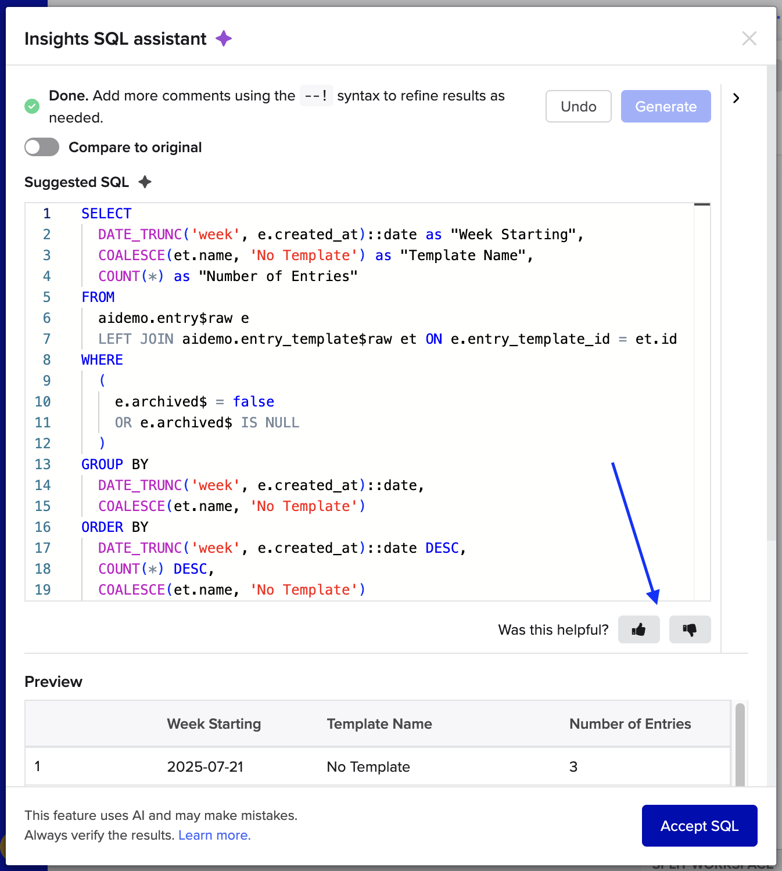Select the Number of Entries column header

[630, 724]
